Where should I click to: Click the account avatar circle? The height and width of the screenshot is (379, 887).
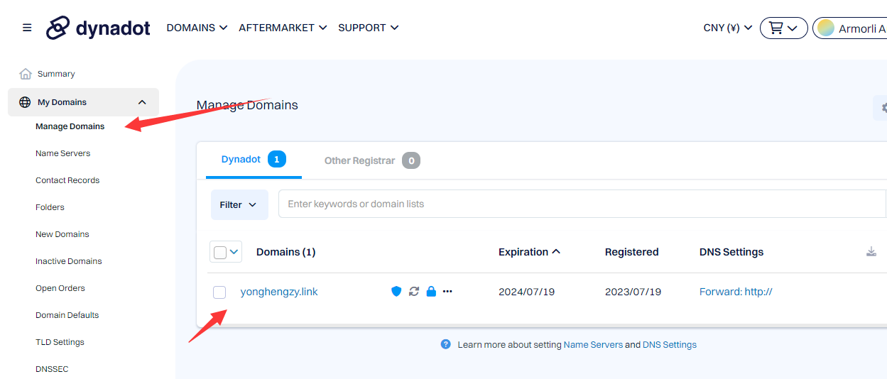(x=825, y=28)
